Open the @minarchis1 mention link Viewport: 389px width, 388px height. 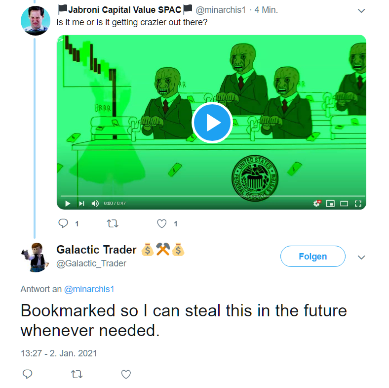click(x=89, y=289)
